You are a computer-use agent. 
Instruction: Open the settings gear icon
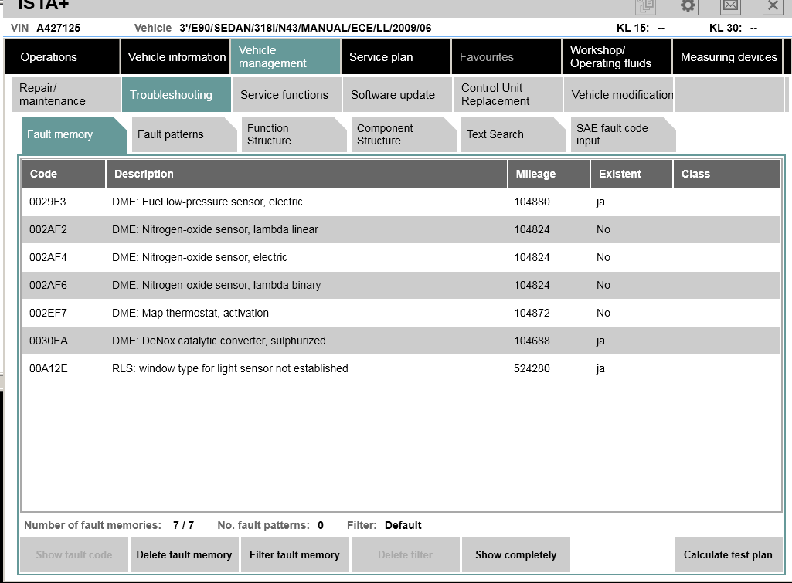tap(688, 6)
